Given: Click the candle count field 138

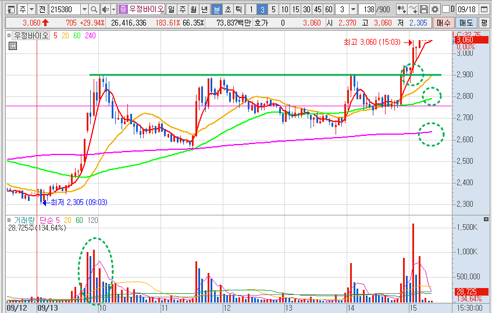Looking at the screenshot, I should [366, 10].
